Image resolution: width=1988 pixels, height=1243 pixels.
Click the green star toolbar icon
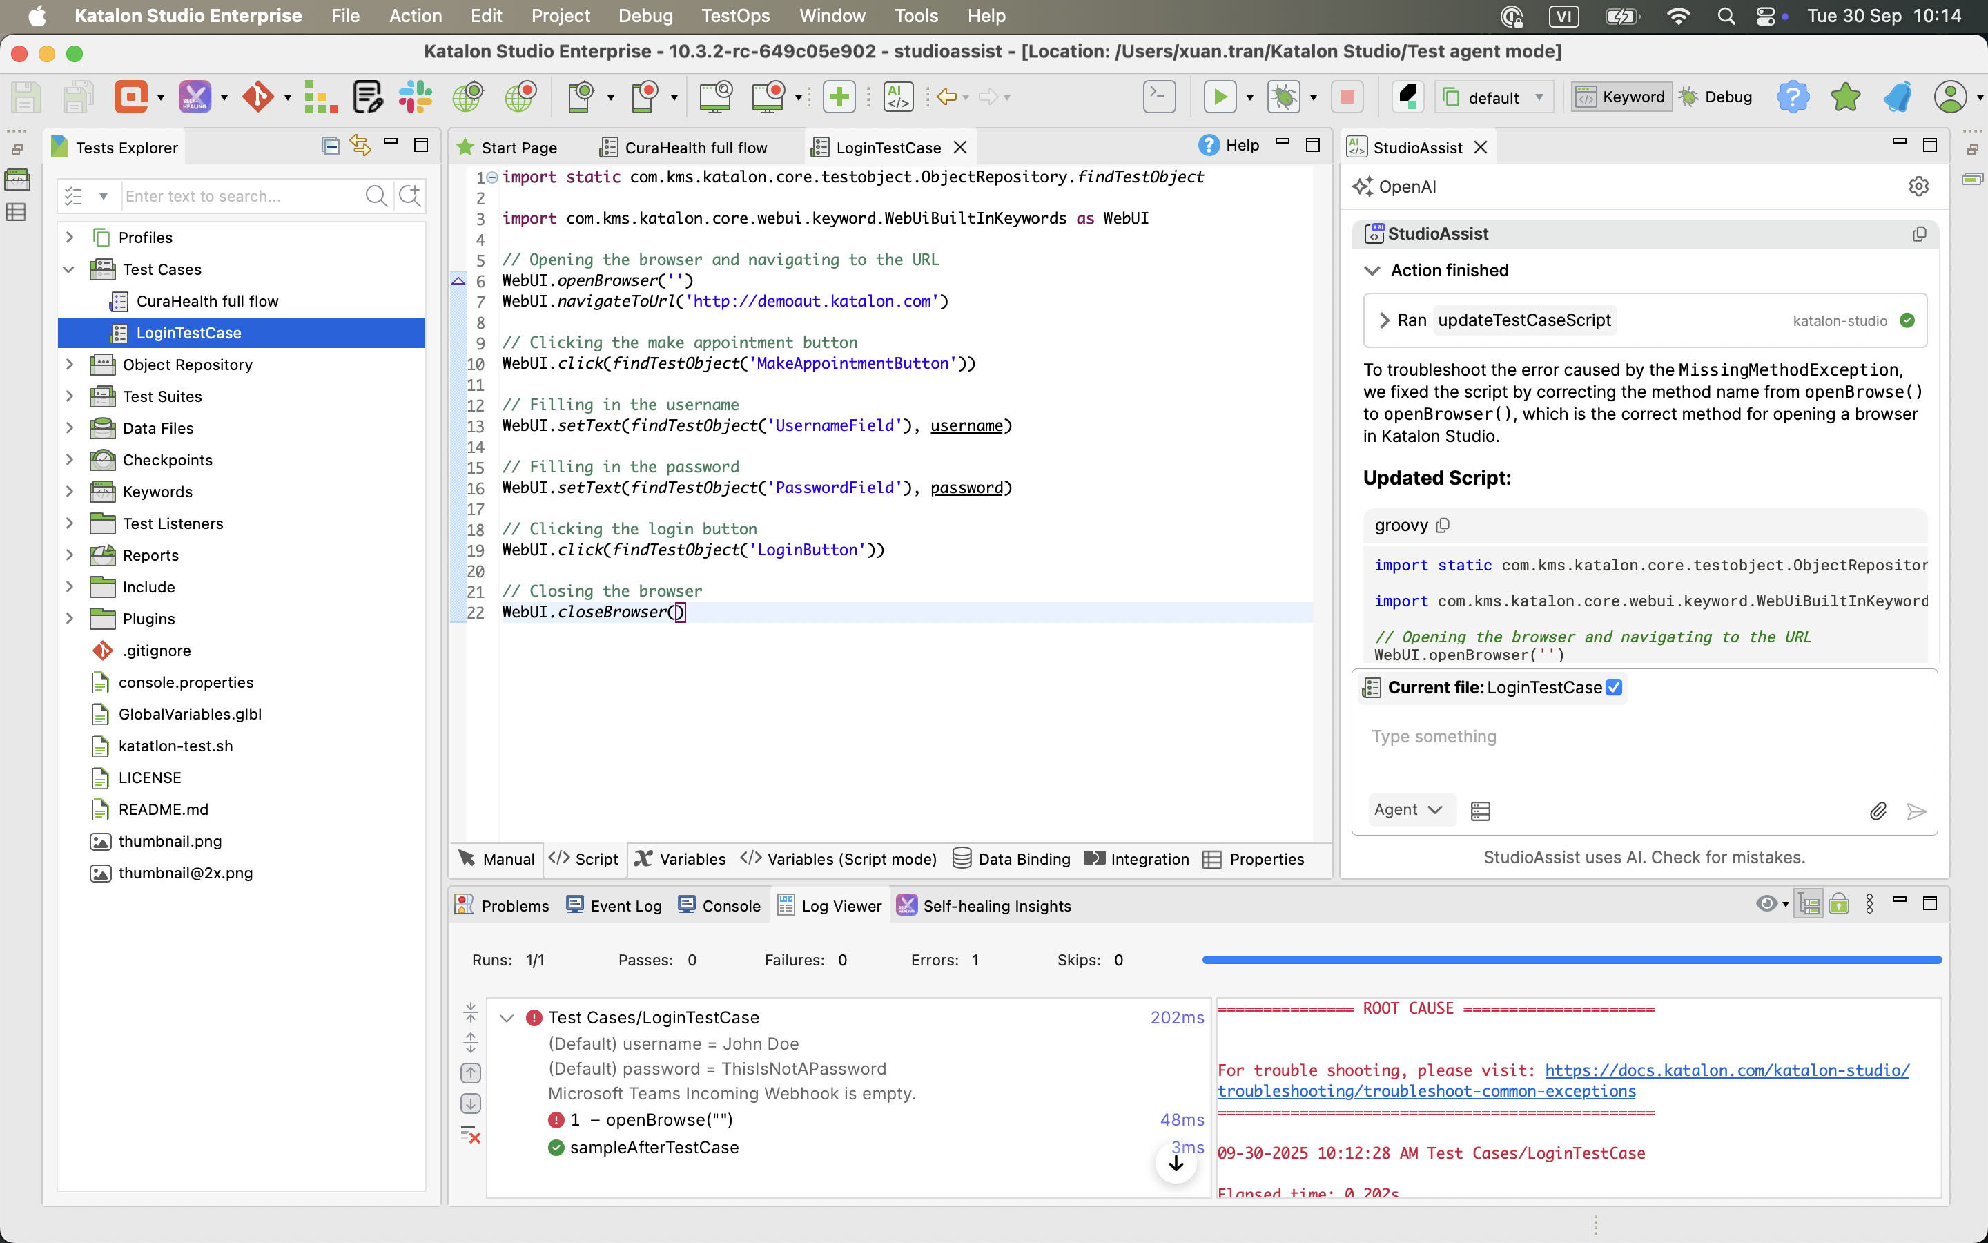click(x=1845, y=97)
